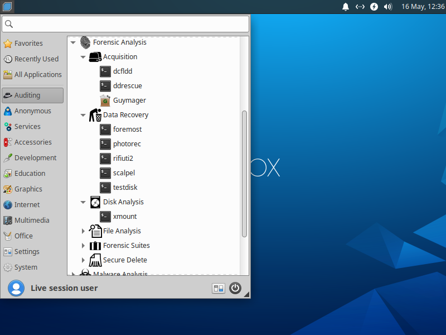Open the Services category

pos(32,127)
